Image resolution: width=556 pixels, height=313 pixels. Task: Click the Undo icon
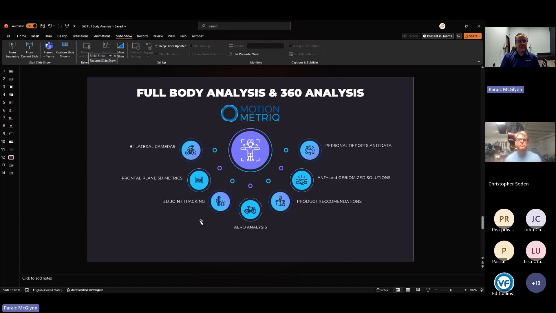coord(50,26)
